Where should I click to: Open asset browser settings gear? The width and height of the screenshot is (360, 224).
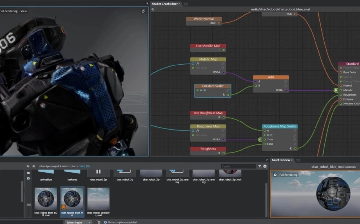click(x=265, y=166)
